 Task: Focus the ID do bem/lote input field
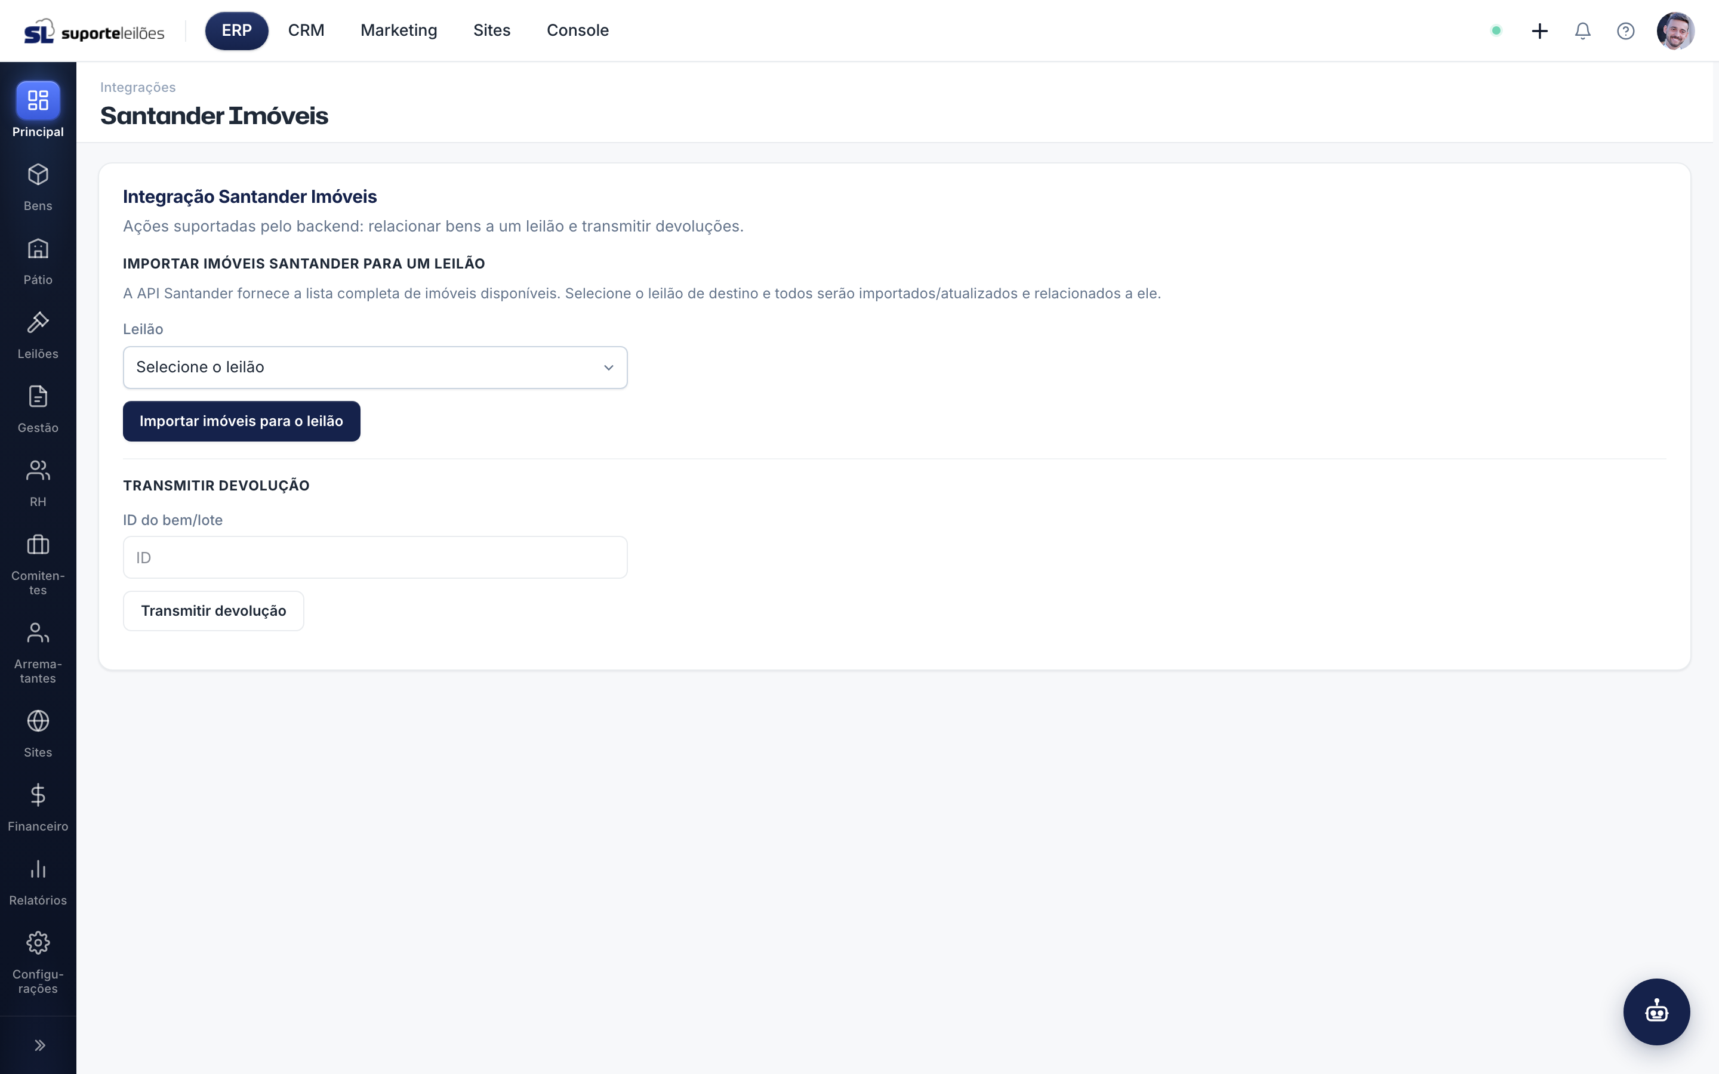375,558
